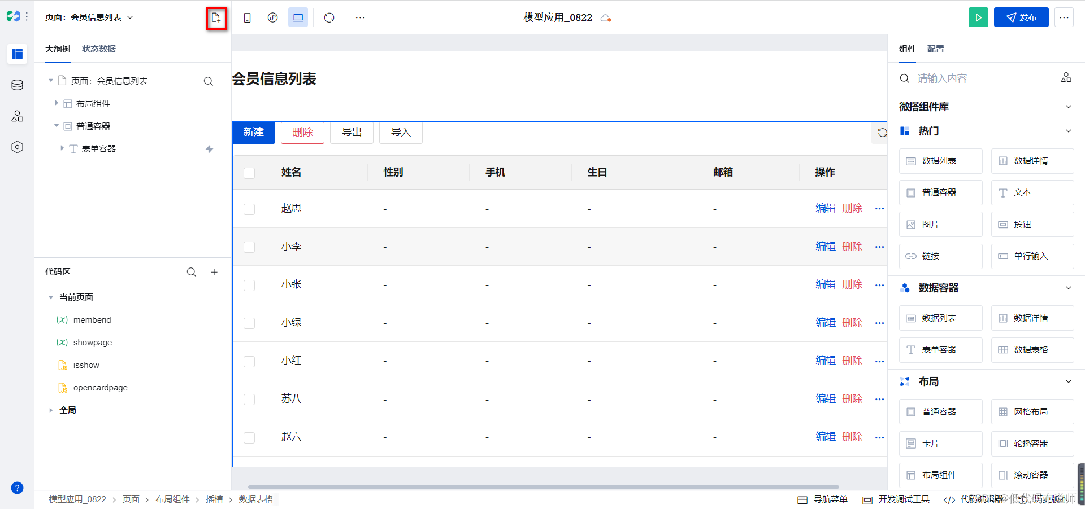Open the page design sidebar icon

tap(18, 54)
